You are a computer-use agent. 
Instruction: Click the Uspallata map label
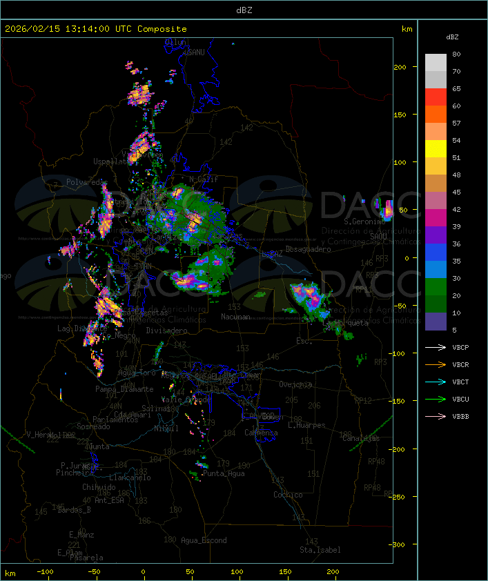coord(111,161)
